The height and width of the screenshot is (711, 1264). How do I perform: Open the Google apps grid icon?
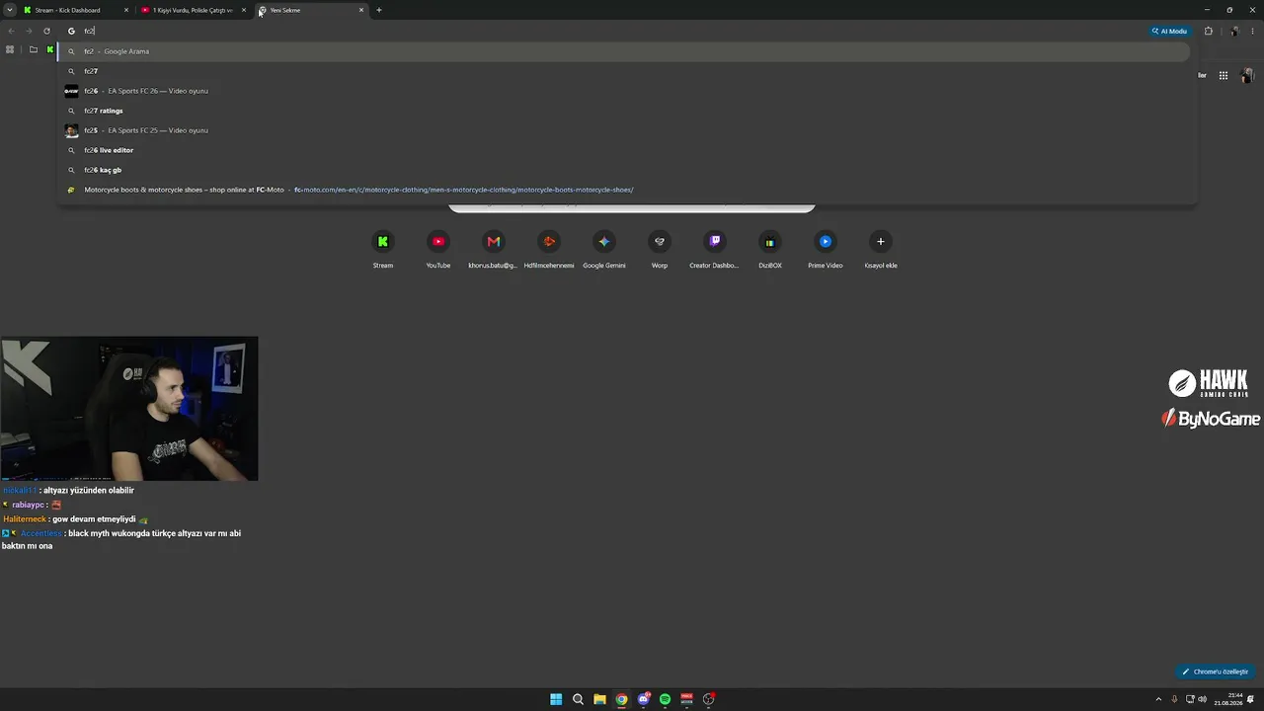pos(1223,75)
